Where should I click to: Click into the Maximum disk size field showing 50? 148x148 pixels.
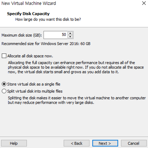[55, 35]
